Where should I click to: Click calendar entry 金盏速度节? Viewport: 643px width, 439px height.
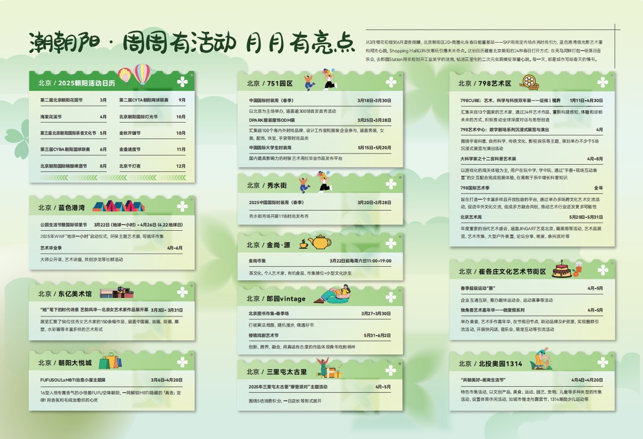pyautogui.click(x=130, y=150)
